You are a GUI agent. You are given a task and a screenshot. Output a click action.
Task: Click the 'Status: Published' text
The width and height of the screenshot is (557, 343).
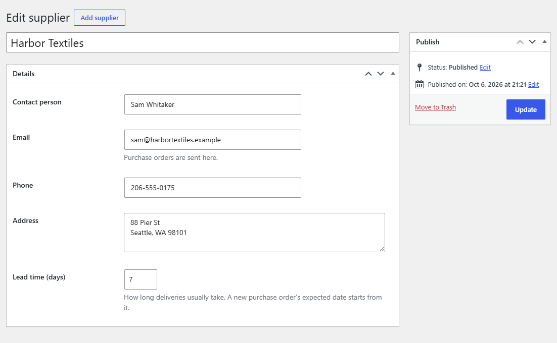click(452, 67)
